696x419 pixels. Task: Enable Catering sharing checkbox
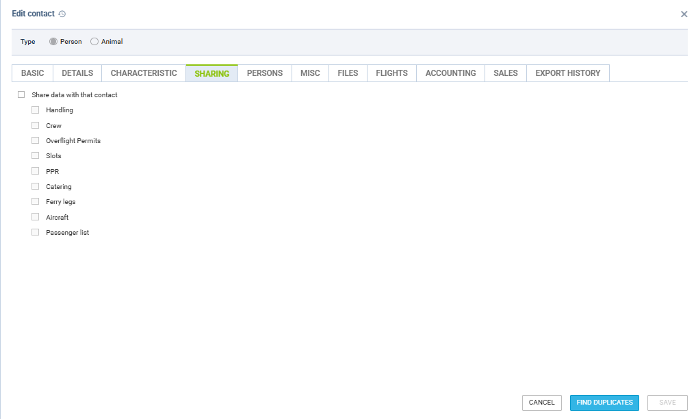(x=35, y=186)
